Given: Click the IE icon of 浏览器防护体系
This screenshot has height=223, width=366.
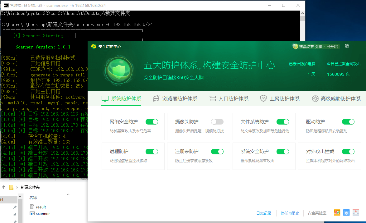Looking at the screenshot, I should pyautogui.click(x=156, y=98).
